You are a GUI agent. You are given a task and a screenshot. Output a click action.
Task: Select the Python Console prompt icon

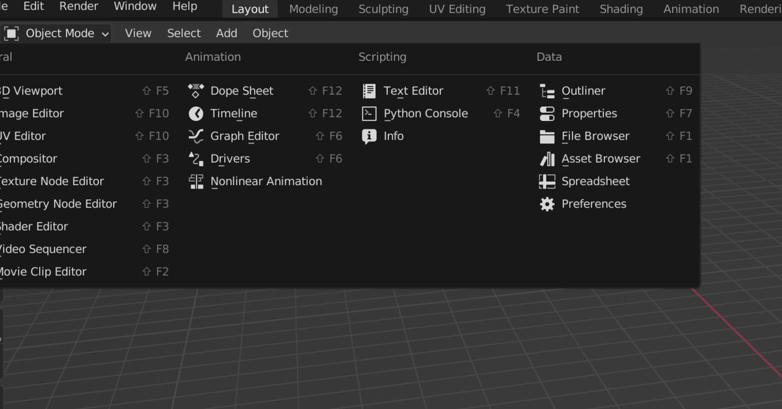(x=368, y=114)
